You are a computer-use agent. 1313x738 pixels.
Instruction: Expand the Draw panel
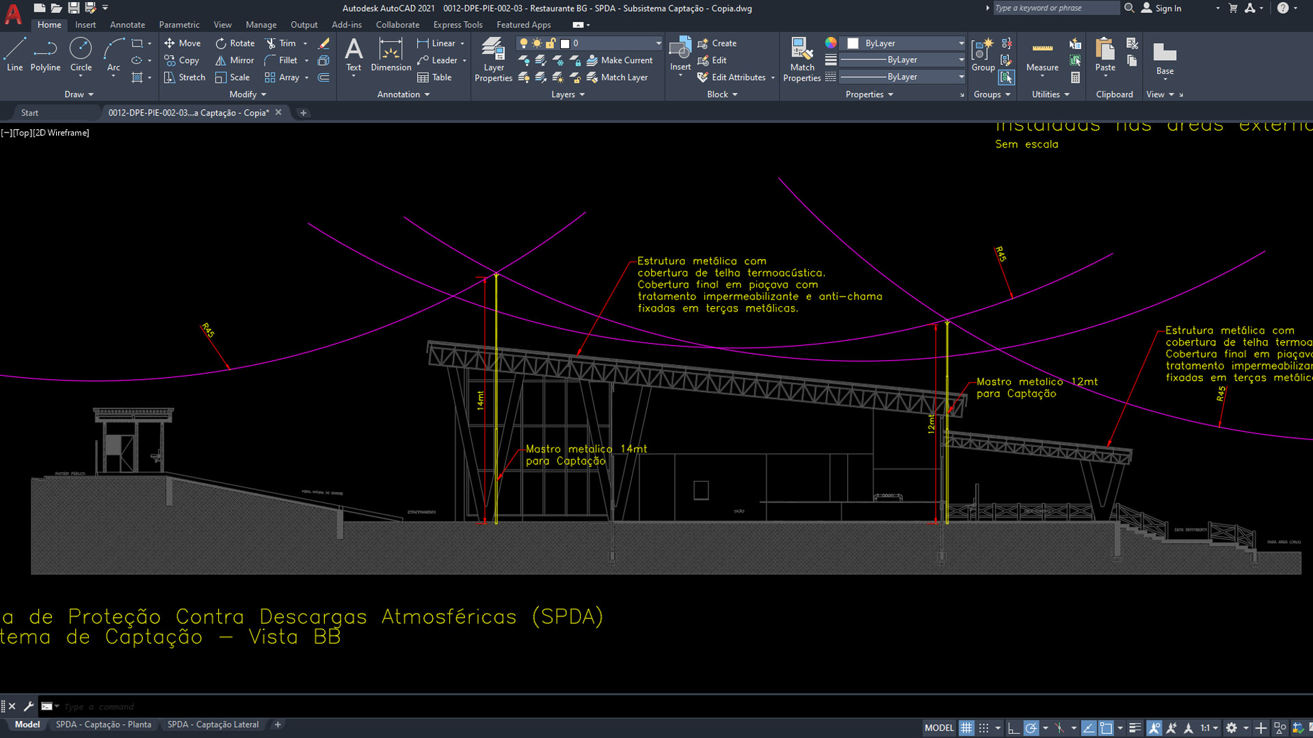(79, 94)
